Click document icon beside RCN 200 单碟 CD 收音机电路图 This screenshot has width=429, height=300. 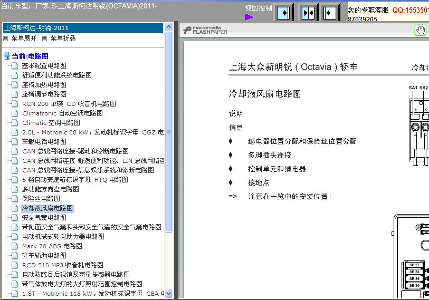[15, 104]
